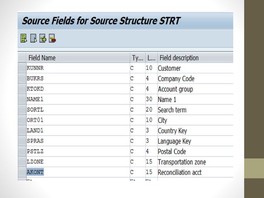Click the Ty... type column header
Viewport: 264px width, 198px height.
click(x=136, y=58)
